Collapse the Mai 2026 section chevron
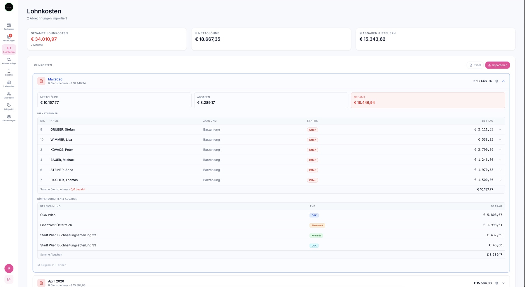 click(503, 81)
